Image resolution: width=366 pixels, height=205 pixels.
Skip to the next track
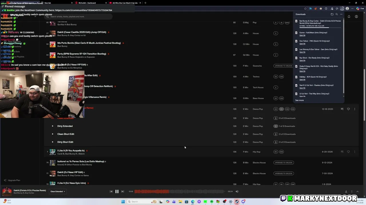(123, 191)
